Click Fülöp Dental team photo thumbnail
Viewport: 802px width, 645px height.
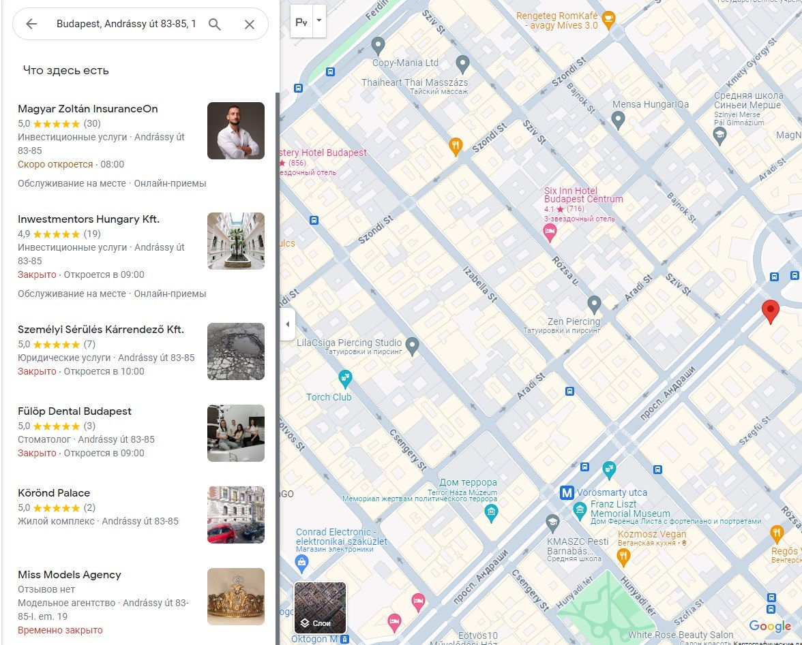point(236,433)
